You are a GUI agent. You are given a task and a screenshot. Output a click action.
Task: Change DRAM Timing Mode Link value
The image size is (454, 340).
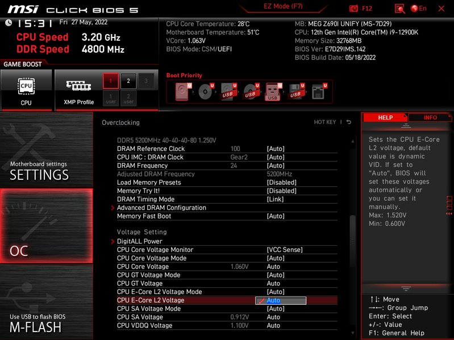click(x=275, y=199)
